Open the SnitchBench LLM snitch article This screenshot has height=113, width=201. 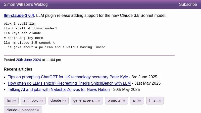69,83
